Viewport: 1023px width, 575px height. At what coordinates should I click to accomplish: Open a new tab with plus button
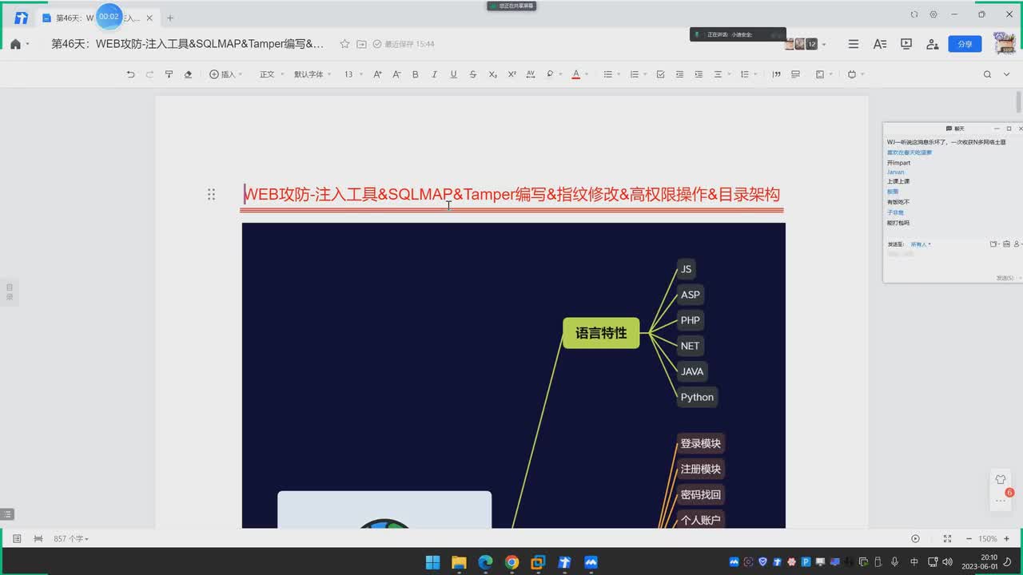click(169, 18)
